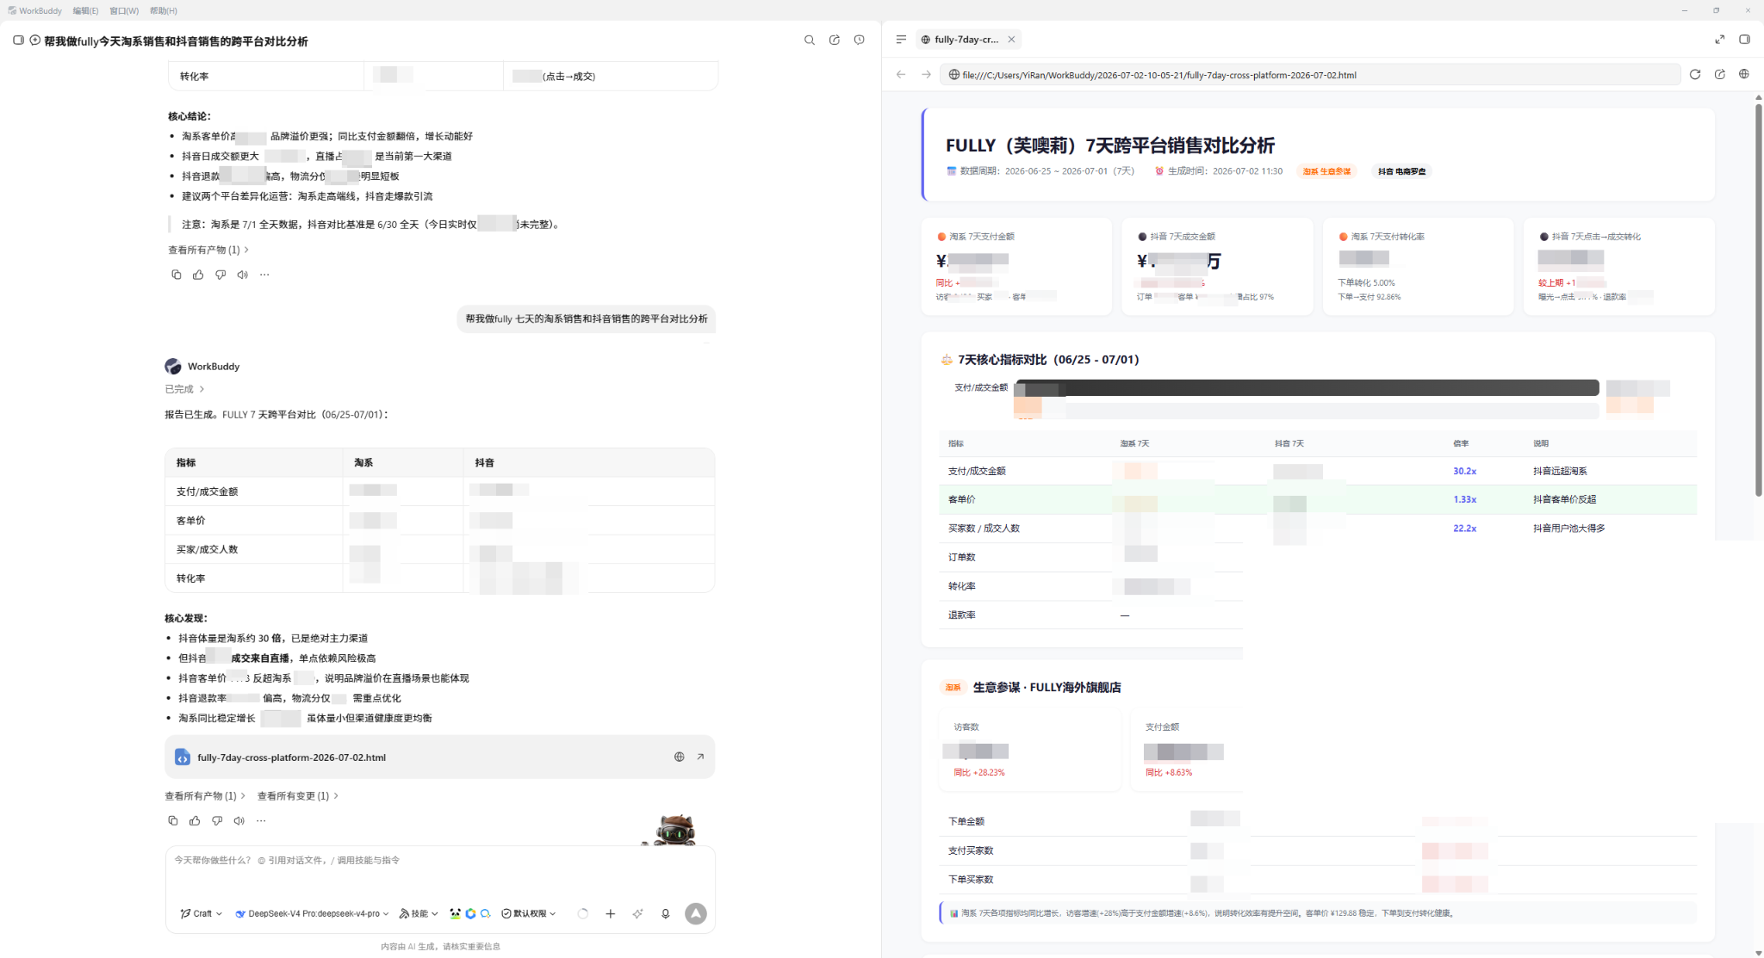Image resolution: width=1764 pixels, height=958 pixels.
Task: Go back in the preview browser
Action: pyautogui.click(x=901, y=75)
